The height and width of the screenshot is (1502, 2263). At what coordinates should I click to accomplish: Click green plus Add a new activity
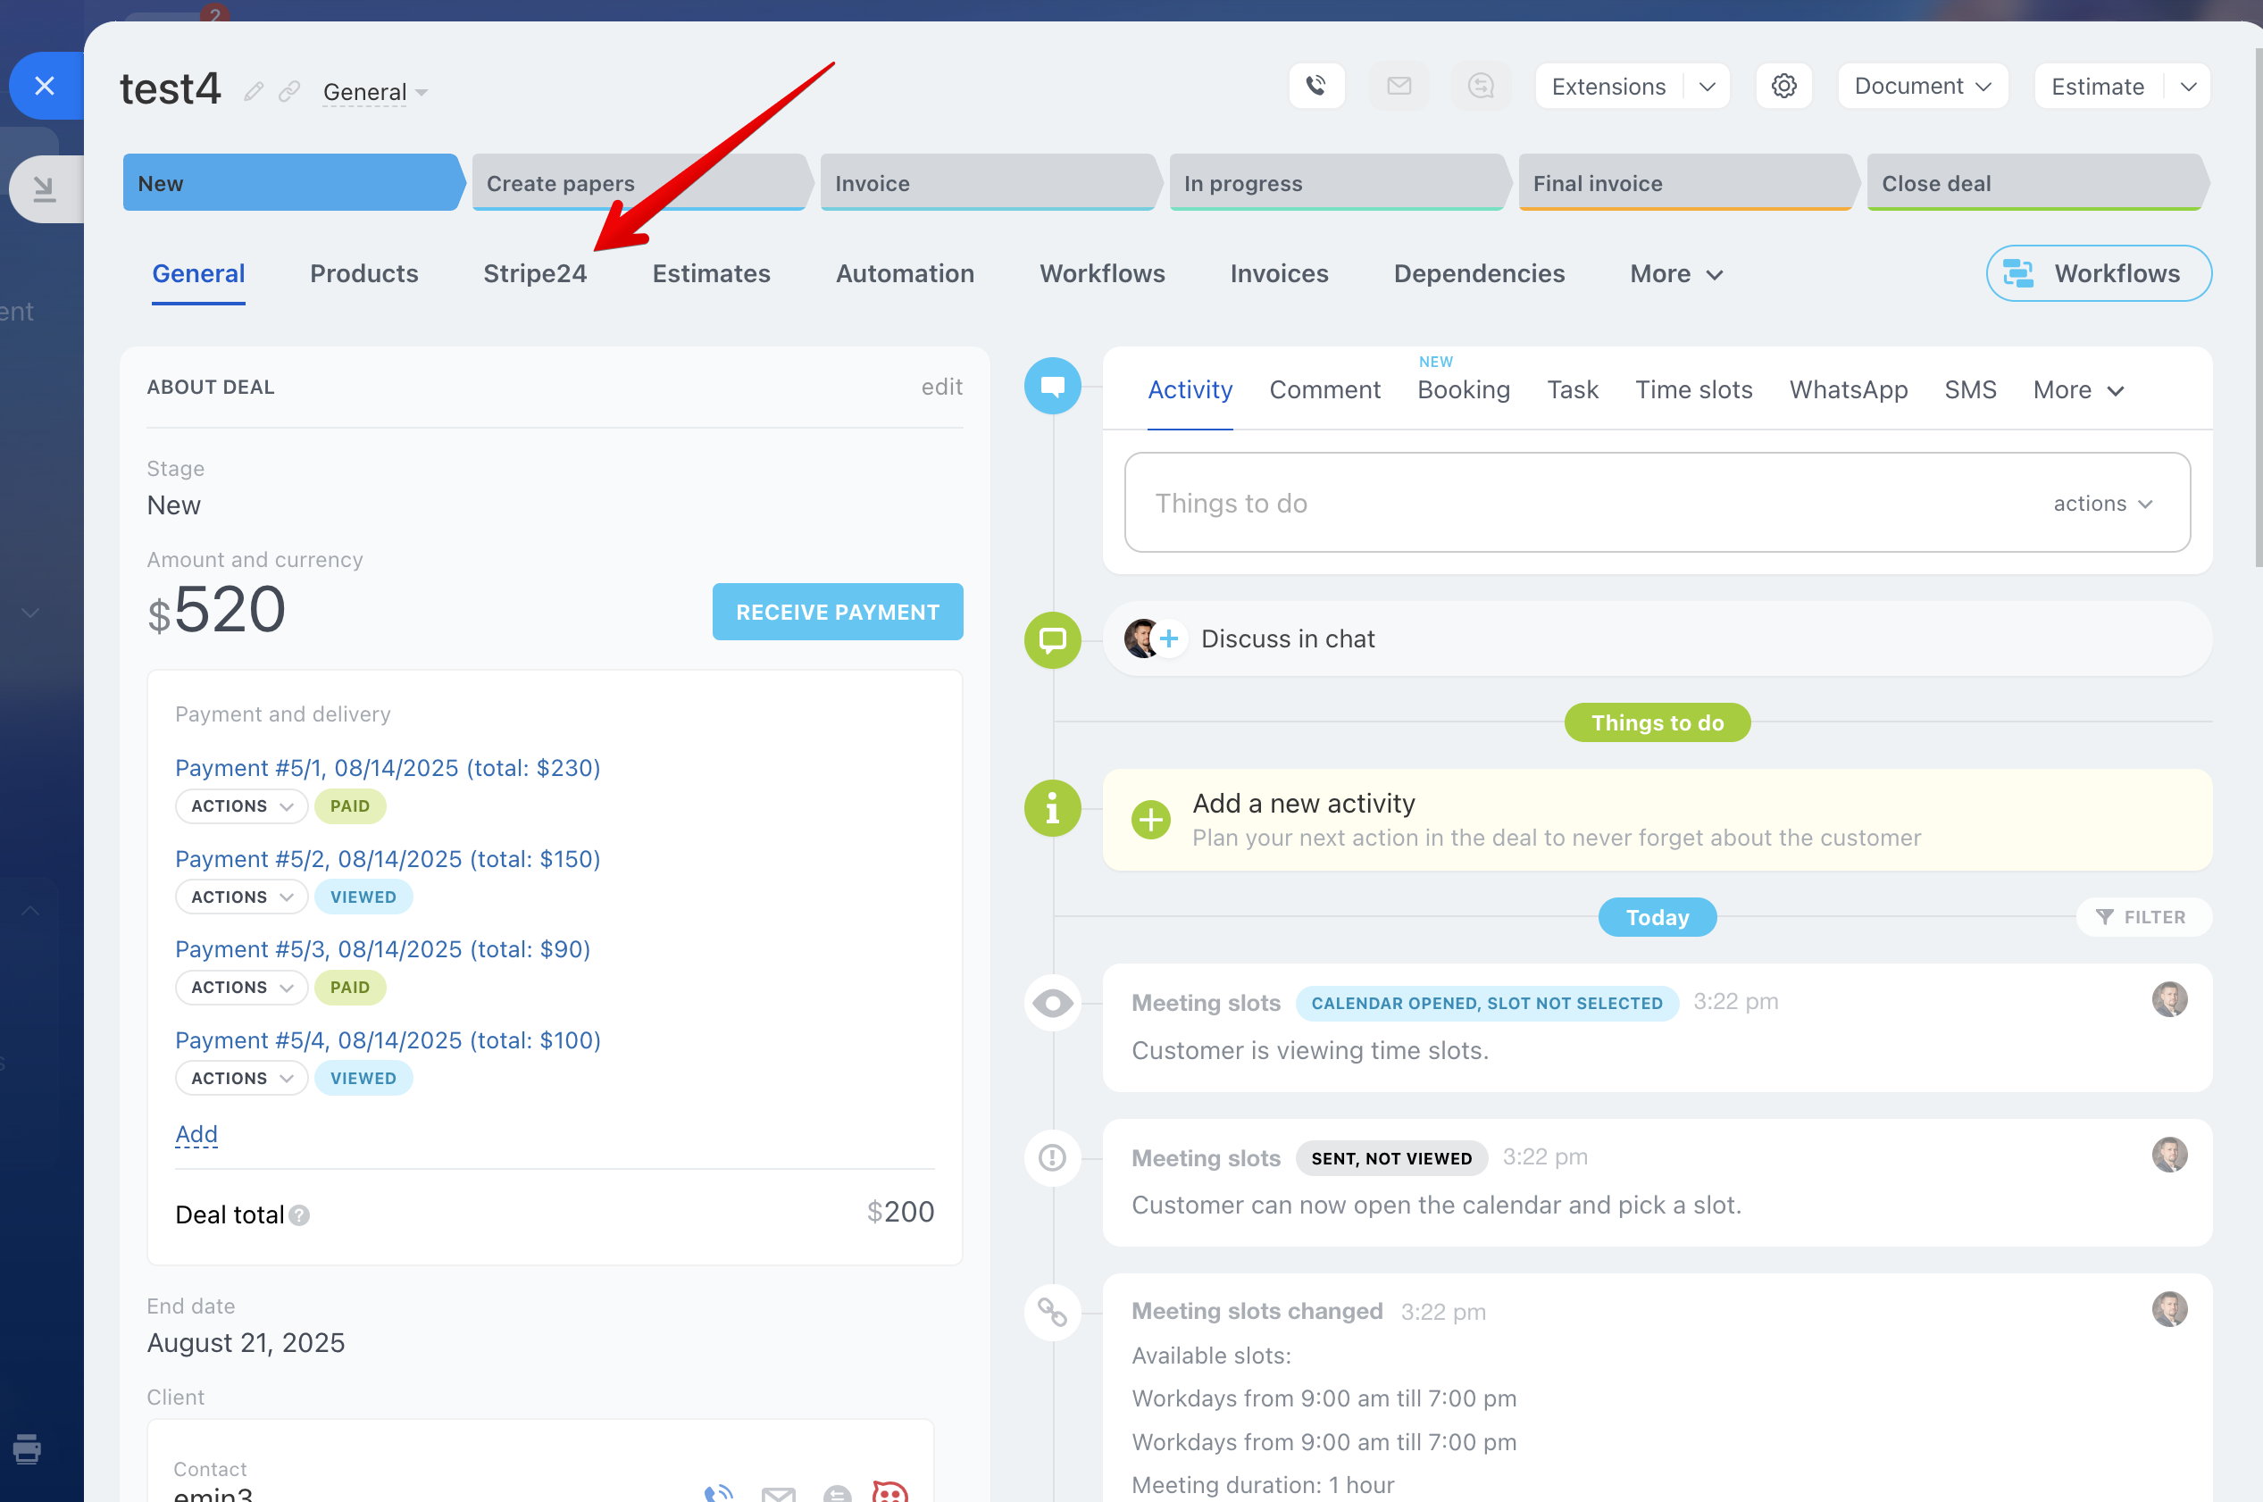(1150, 820)
